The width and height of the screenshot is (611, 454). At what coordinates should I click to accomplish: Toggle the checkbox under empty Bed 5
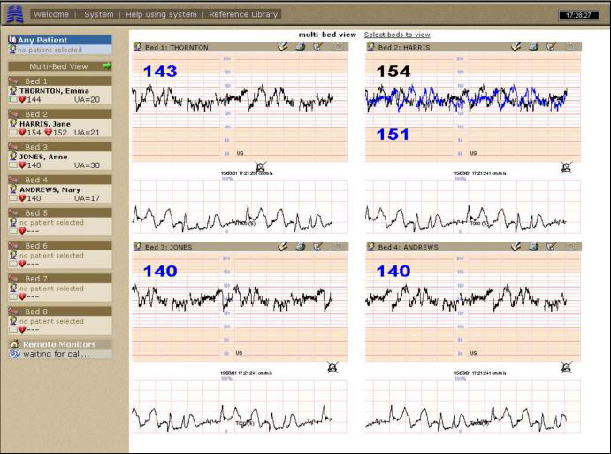(x=12, y=231)
